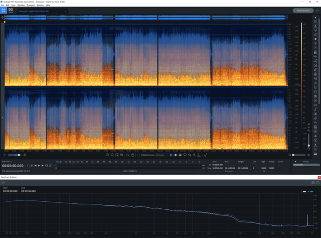The image size is (321, 238).
Task: Adjust the waveform/spectrogram opacity slider
Action: pyautogui.click(x=15, y=155)
